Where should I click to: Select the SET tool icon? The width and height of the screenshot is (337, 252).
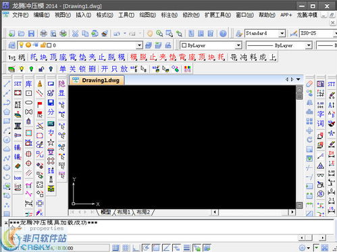pos(18,84)
